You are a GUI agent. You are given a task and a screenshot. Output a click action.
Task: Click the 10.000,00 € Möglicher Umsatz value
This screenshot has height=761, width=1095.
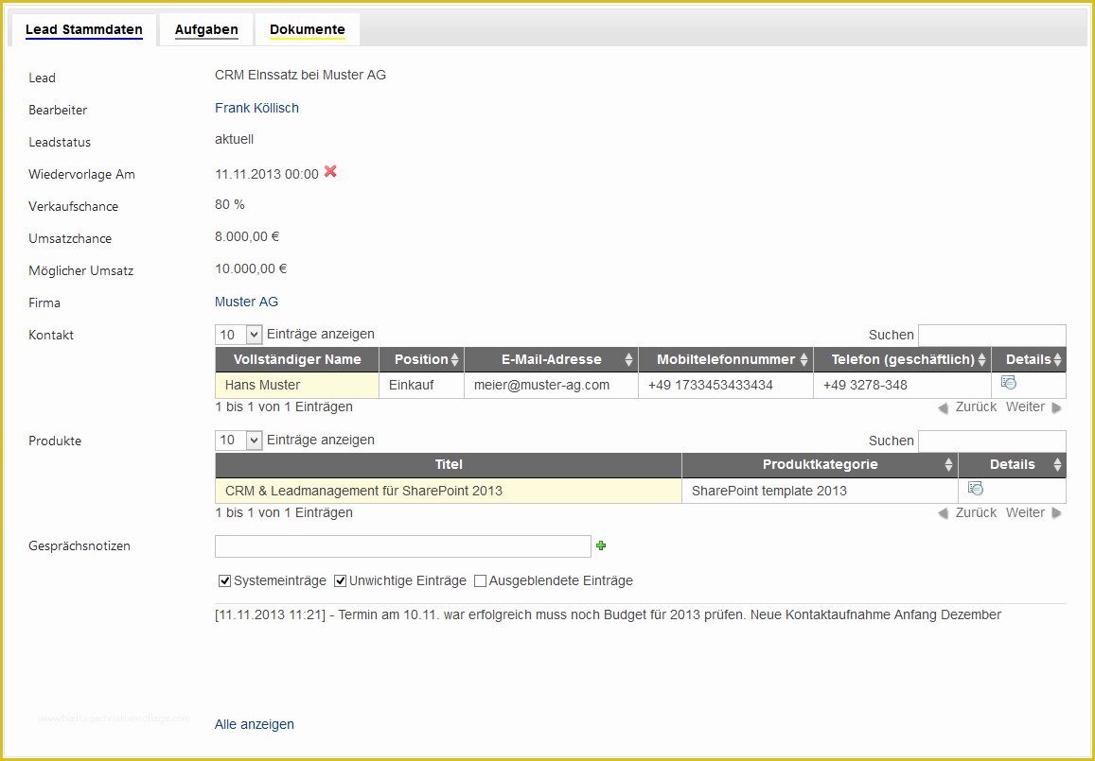[251, 268]
